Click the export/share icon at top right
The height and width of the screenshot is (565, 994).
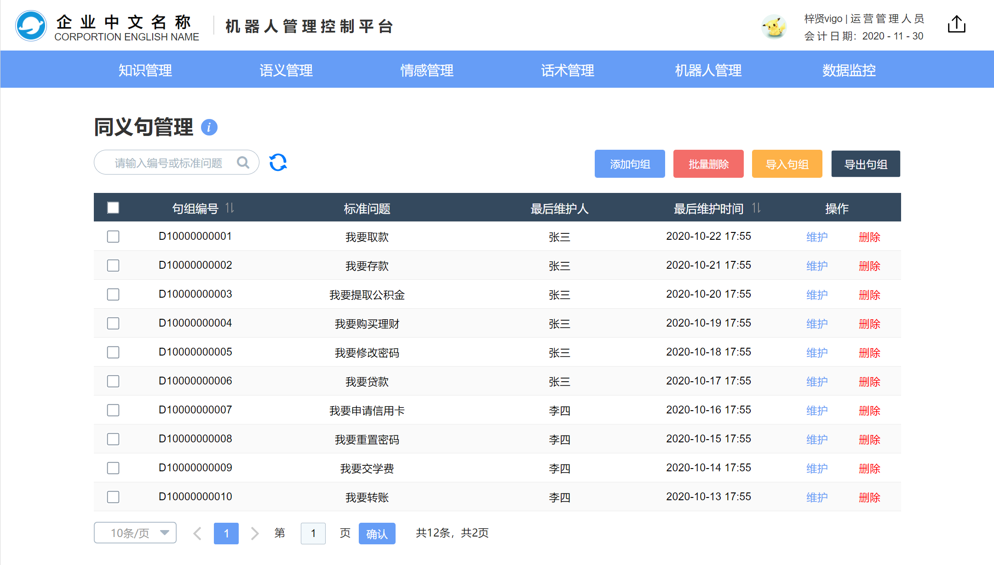[x=956, y=24]
